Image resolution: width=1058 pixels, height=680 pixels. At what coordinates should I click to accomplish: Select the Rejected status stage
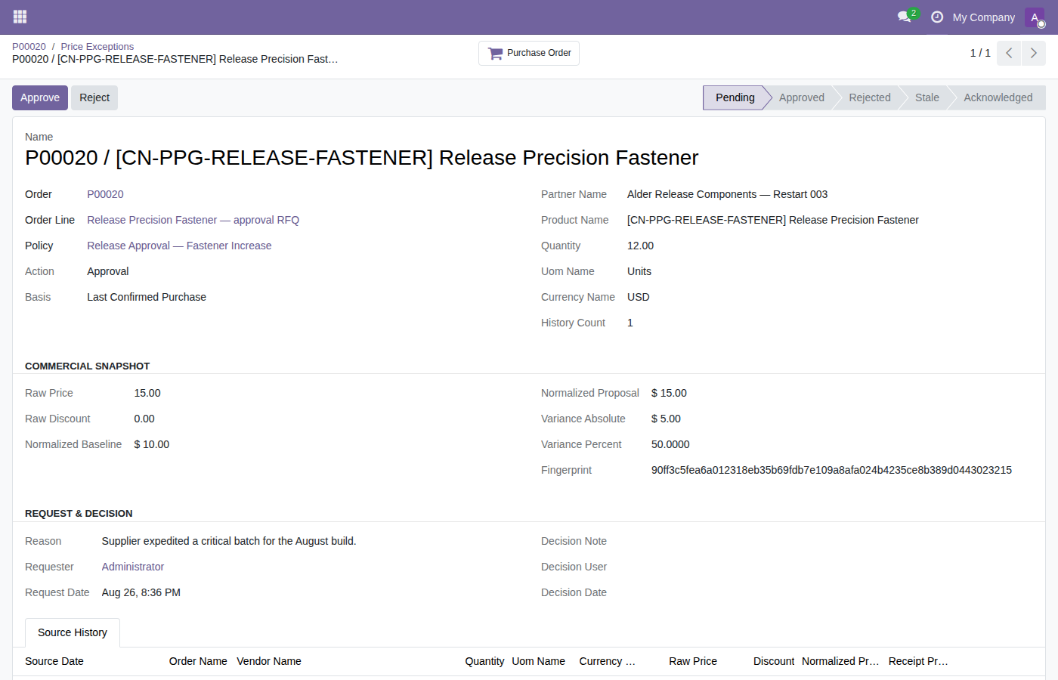click(x=870, y=97)
